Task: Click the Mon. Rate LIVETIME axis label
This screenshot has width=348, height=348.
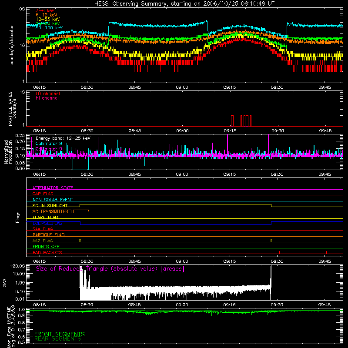Action: click(11, 327)
